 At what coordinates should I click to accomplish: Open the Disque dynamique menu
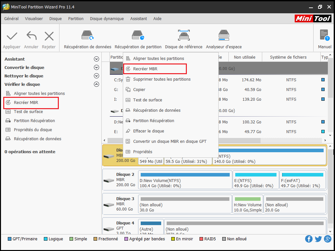[107, 19]
